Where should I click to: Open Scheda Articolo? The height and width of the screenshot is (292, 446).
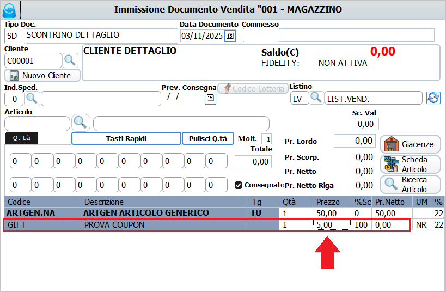point(410,165)
